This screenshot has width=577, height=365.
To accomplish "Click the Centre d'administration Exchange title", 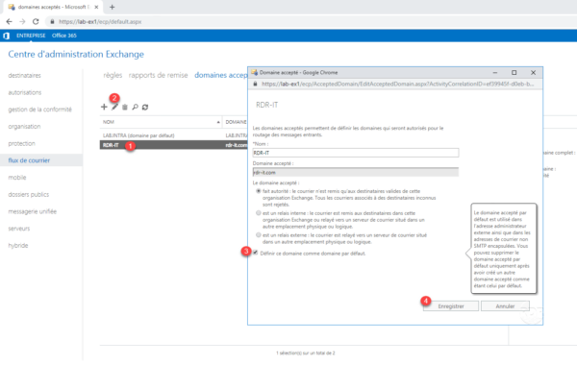I will [x=76, y=54].
